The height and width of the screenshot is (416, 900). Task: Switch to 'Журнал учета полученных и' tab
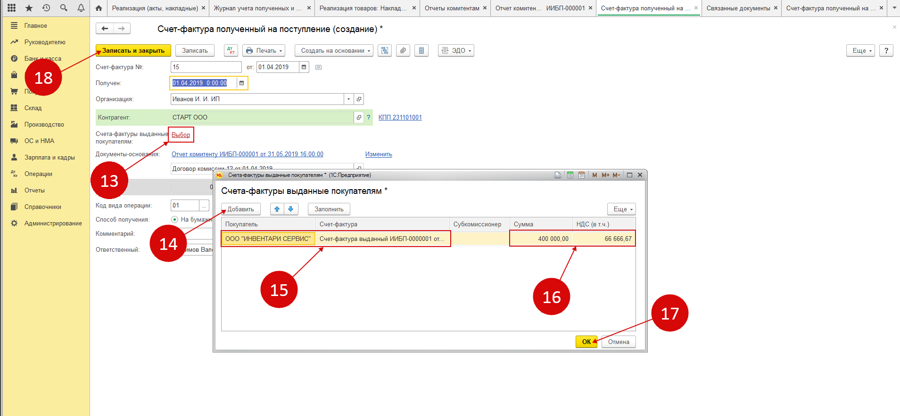point(258,8)
